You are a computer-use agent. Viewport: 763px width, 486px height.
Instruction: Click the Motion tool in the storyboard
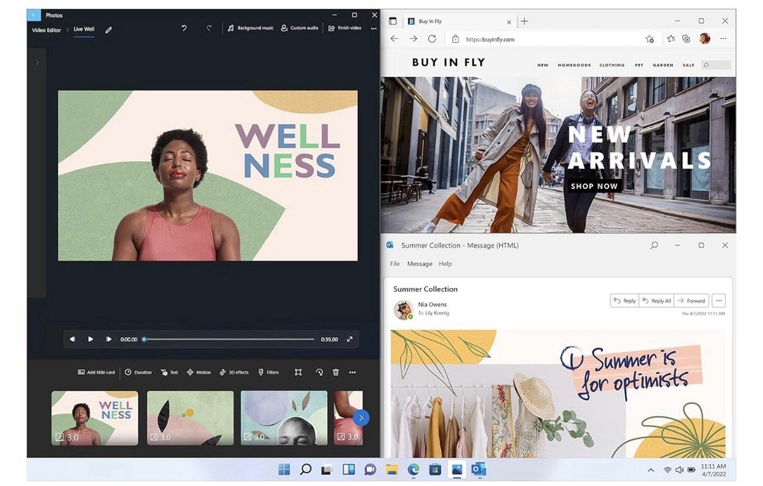(198, 372)
